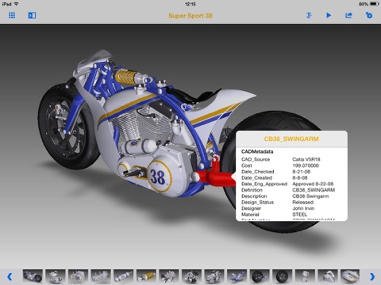The width and height of the screenshot is (381, 285).
Task: Toggle the sidebar panel icon
Action: click(32, 15)
